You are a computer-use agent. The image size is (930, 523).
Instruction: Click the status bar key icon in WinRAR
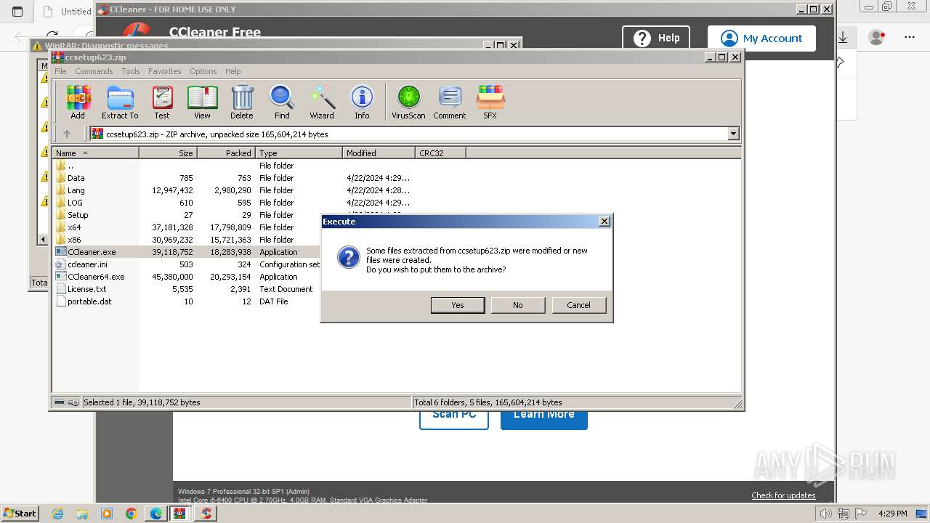pos(73,402)
